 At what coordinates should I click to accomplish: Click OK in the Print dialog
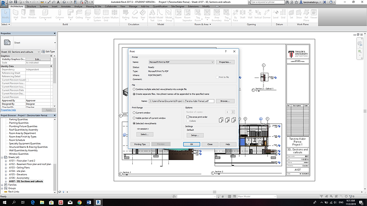(x=191, y=144)
